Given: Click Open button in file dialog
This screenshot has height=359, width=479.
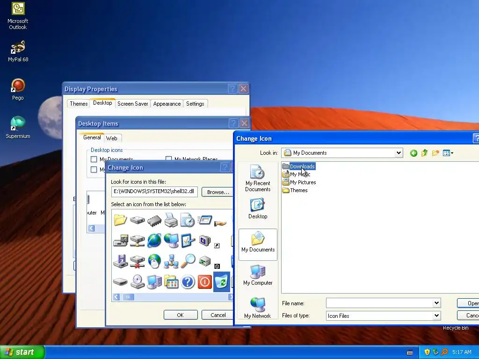Looking at the screenshot, I should coord(468,303).
